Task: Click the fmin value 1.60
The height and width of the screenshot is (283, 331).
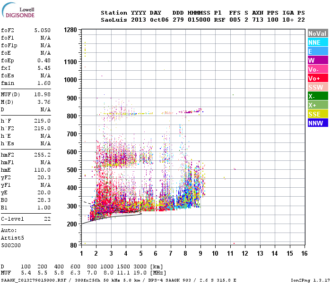Action: pos(44,83)
